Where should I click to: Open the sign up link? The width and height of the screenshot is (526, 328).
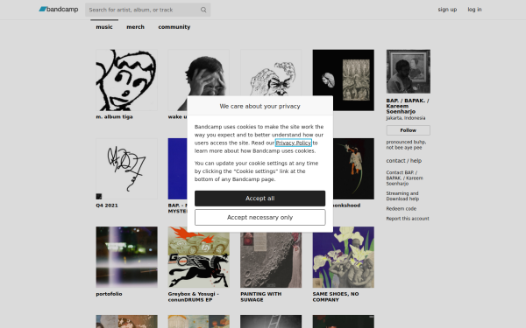[447, 10]
